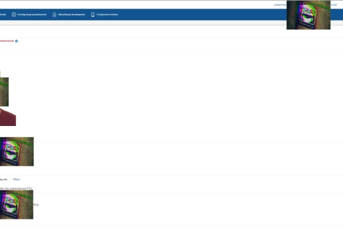Click the 'dla administracji PG)' text

pyautogui.click(x=18, y=189)
